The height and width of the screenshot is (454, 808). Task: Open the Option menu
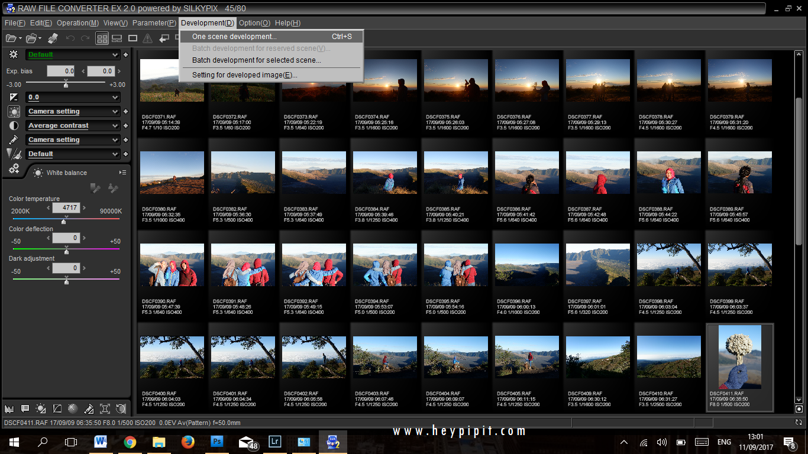point(254,23)
